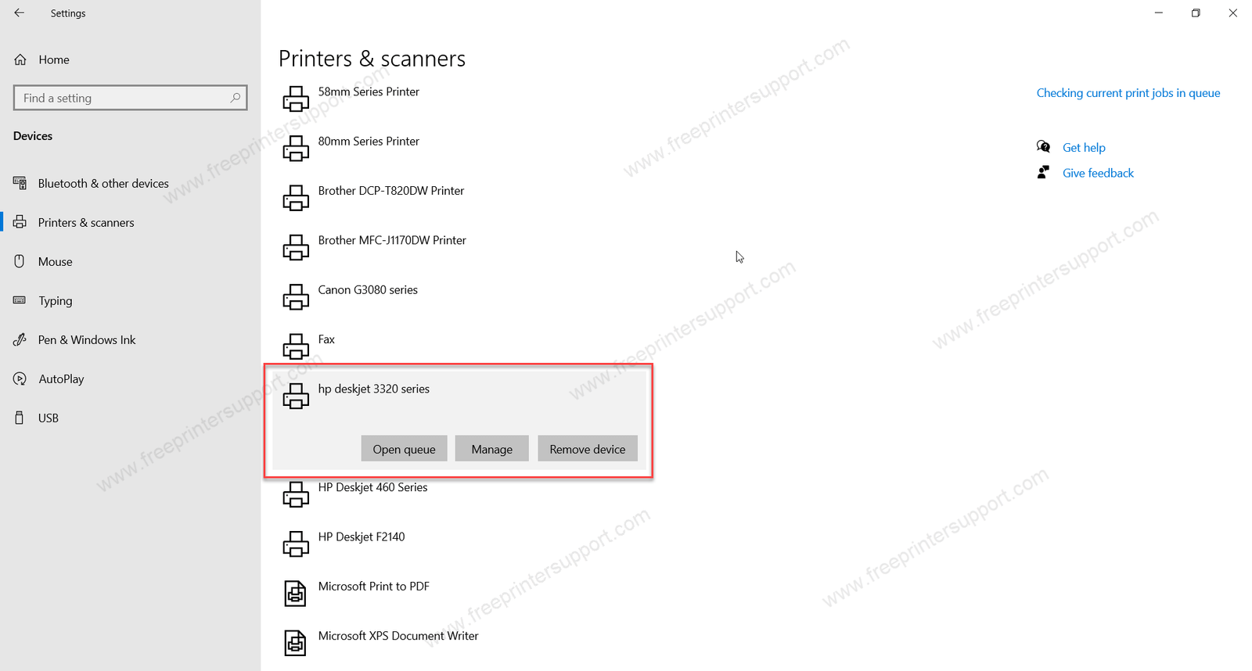Select hp deskjet 3320 series text

374,389
